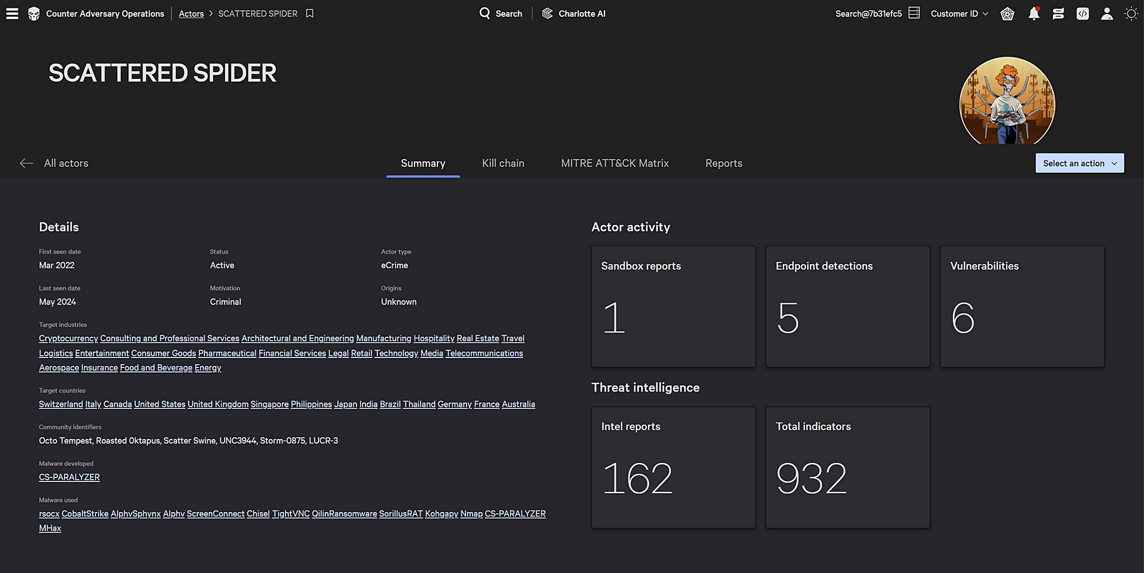1144x573 pixels.
Task: Open the support chat icon
Action: (1058, 13)
